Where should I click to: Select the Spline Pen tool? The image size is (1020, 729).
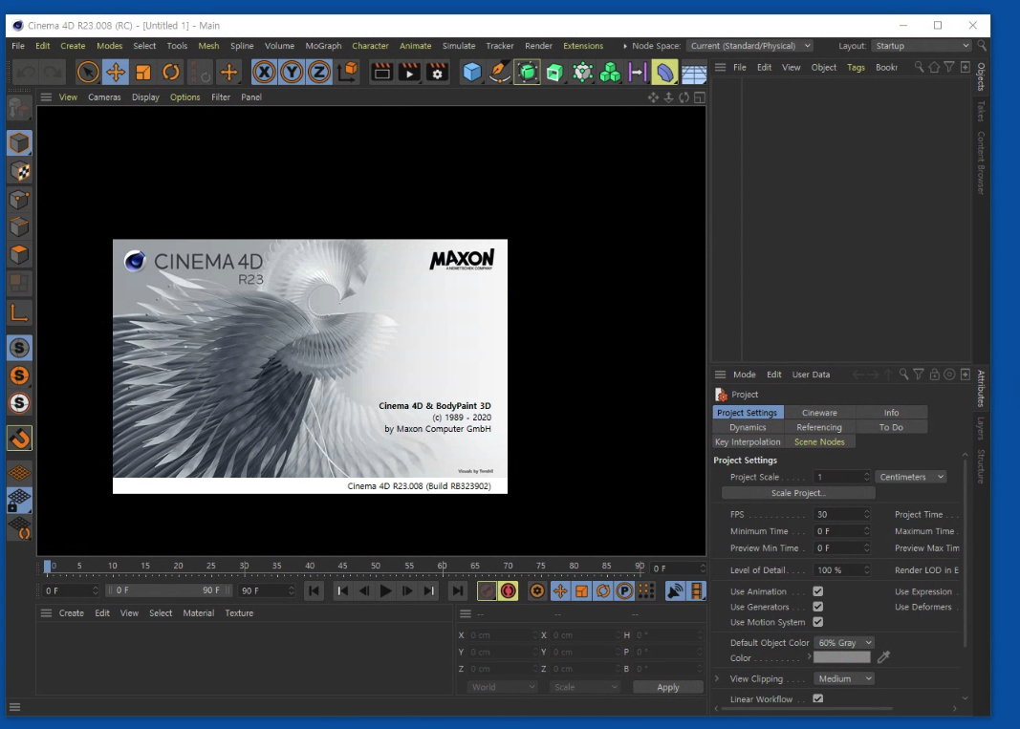pos(499,73)
